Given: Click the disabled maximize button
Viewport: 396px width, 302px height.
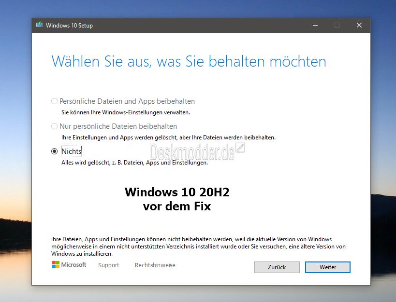Looking at the screenshot, I should 337,25.
